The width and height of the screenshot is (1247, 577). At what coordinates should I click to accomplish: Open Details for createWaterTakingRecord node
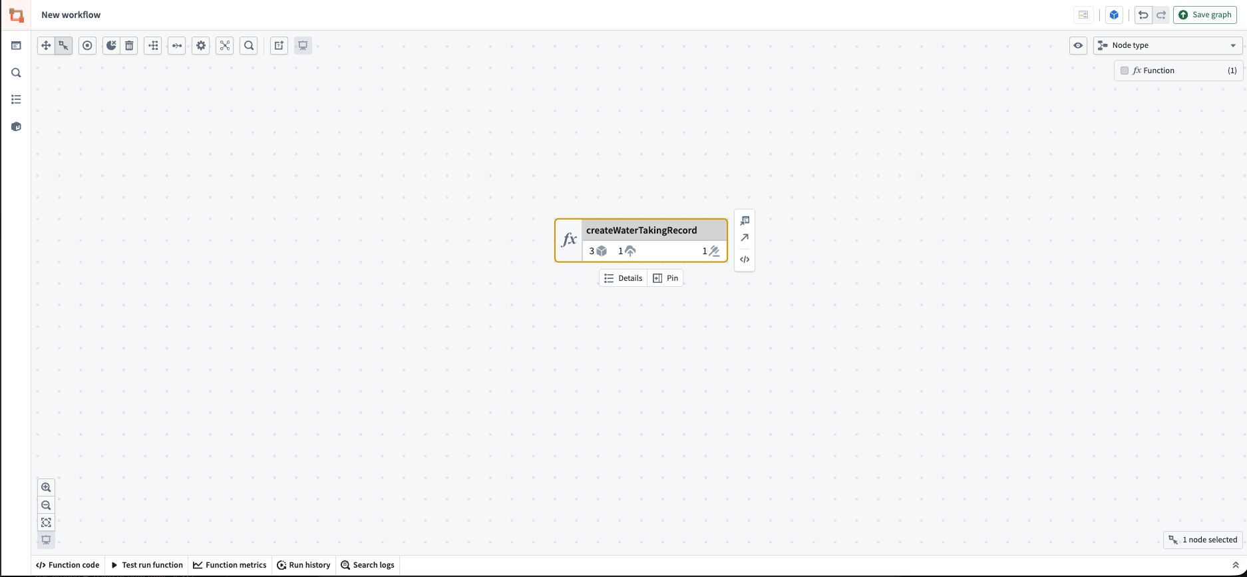(x=623, y=278)
